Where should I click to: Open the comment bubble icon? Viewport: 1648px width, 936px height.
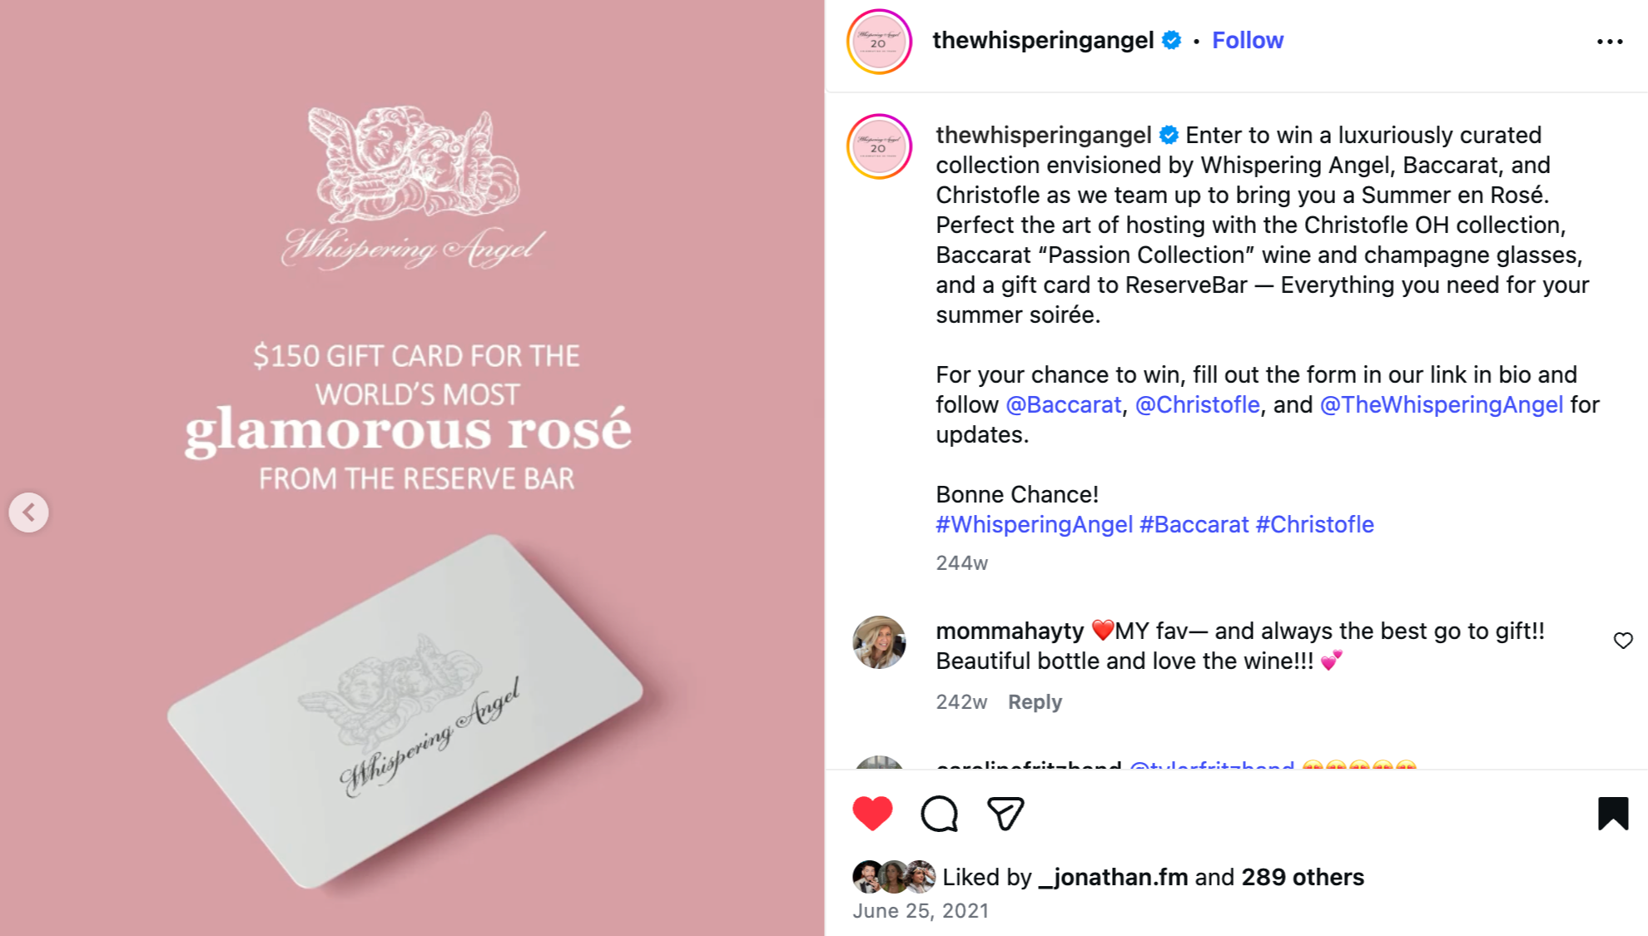point(939,814)
